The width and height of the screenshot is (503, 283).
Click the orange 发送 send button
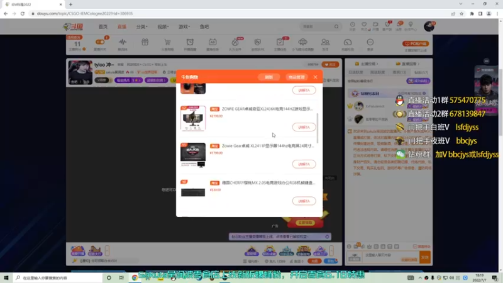(x=425, y=257)
